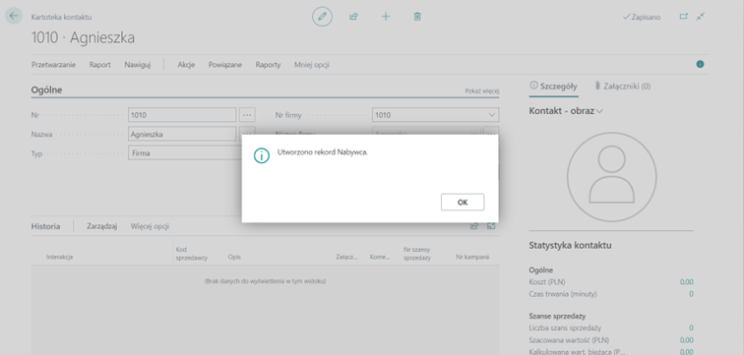The image size is (744, 355).
Task: Open Więcej opcji in Historia section
Action: [x=150, y=226]
